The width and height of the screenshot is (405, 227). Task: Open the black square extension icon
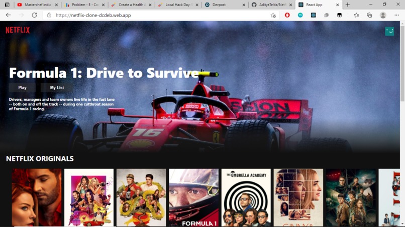[x=339, y=15]
